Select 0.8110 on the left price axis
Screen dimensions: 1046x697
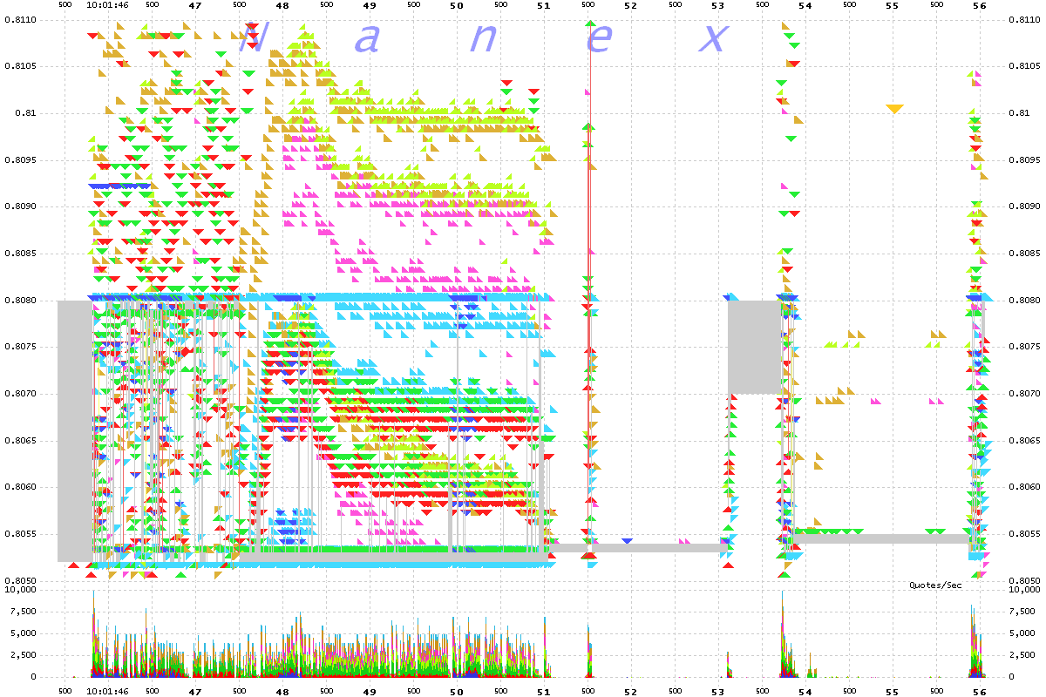tap(22, 19)
